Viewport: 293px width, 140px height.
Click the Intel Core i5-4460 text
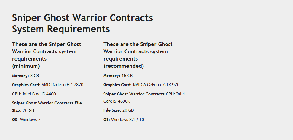39,94
